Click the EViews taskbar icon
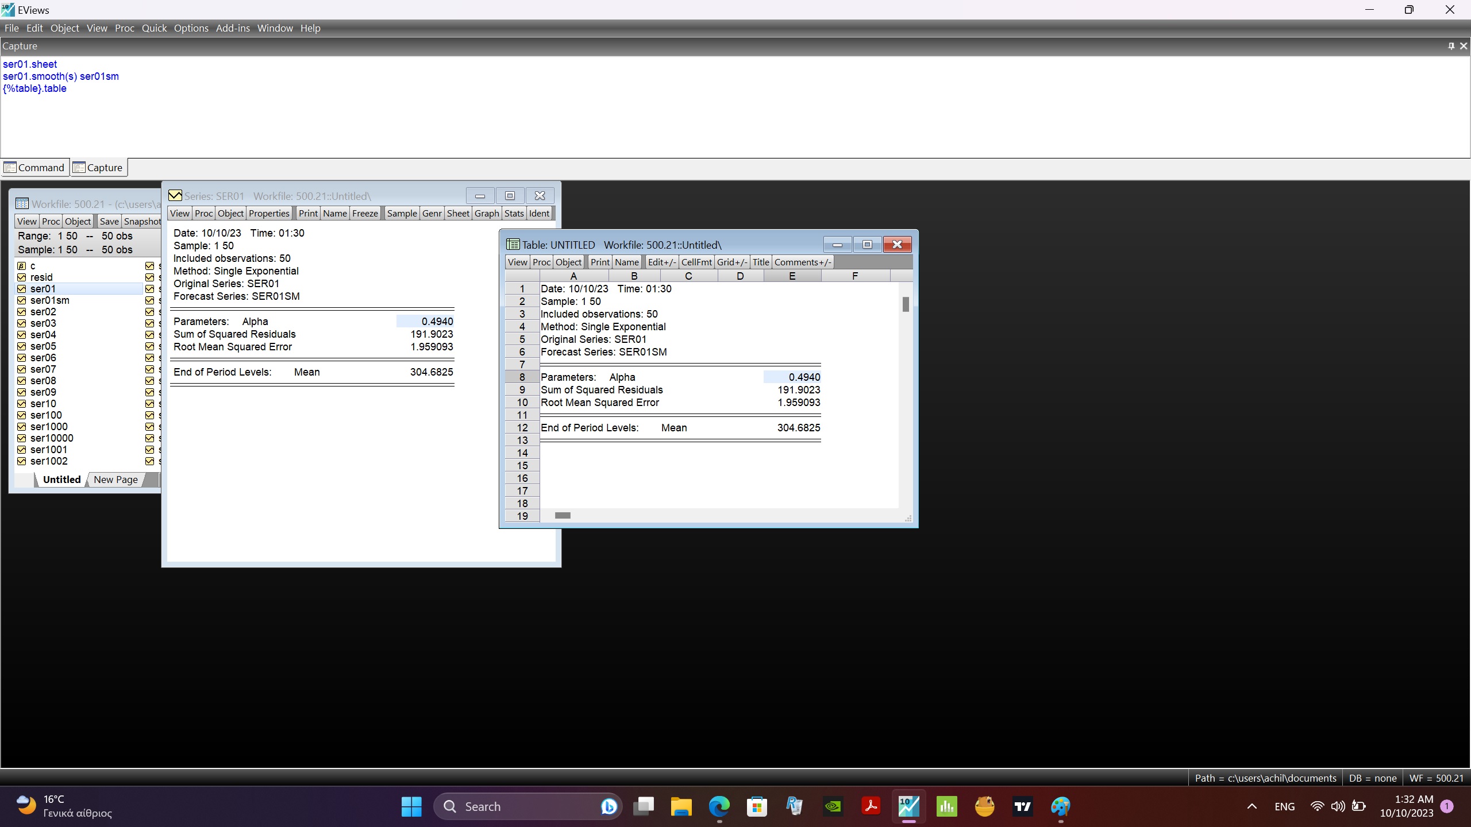 (908, 806)
